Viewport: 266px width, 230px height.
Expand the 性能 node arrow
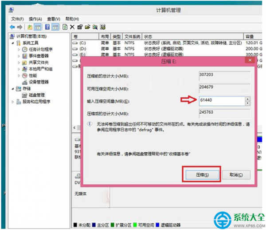[19, 75]
